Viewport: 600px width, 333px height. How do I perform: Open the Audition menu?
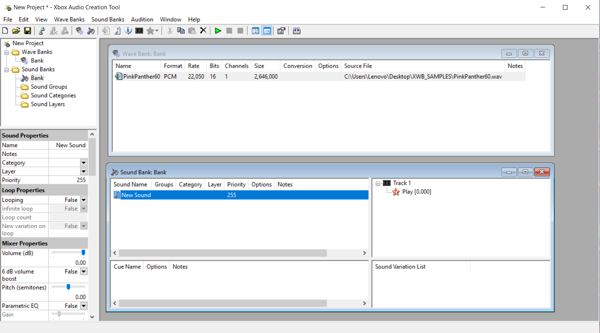click(x=142, y=19)
